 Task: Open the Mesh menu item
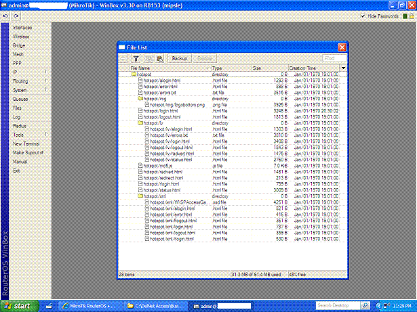18,54
